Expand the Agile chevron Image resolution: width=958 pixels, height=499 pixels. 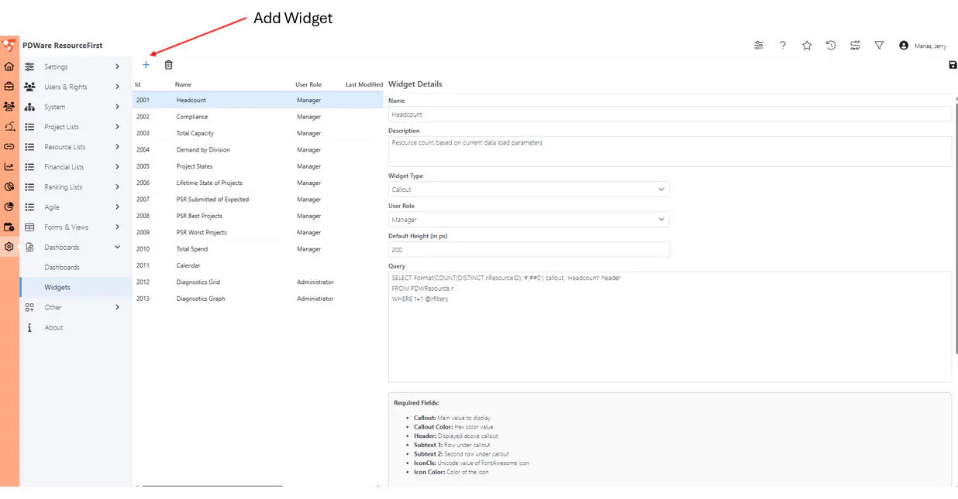pyautogui.click(x=118, y=207)
